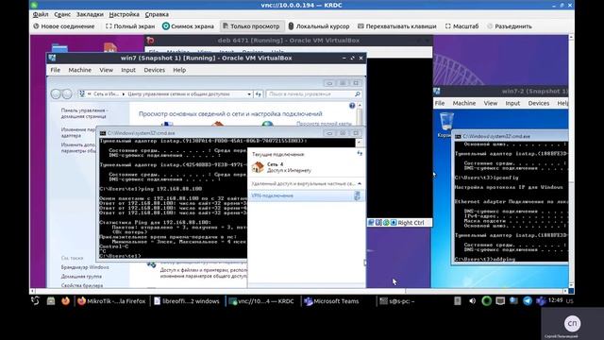Open View menu in win7 VirtualBox window
The image size is (604, 340).
106,70
